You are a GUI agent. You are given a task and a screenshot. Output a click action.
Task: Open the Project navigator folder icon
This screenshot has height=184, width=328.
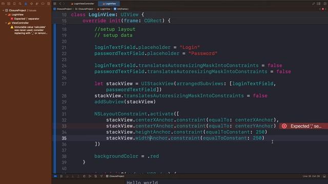3,4
